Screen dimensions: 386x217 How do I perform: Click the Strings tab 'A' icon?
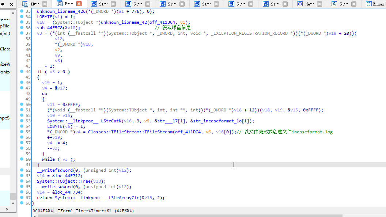point(334,4)
